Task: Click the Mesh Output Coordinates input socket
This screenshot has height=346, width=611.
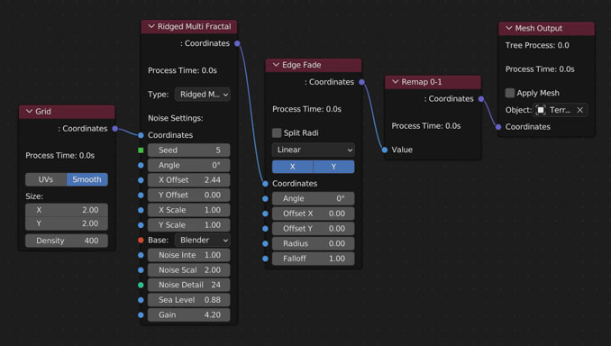Action: click(498, 127)
